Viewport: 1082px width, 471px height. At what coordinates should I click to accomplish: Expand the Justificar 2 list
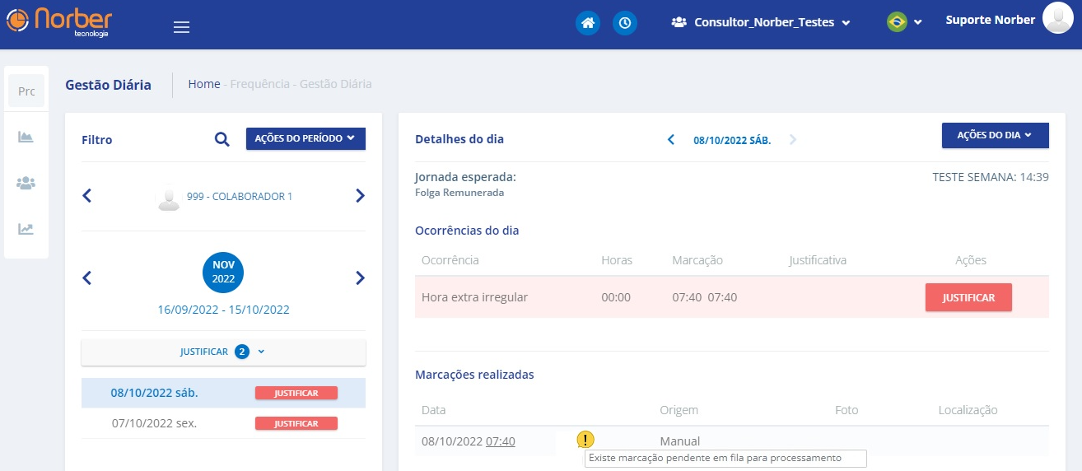223,352
